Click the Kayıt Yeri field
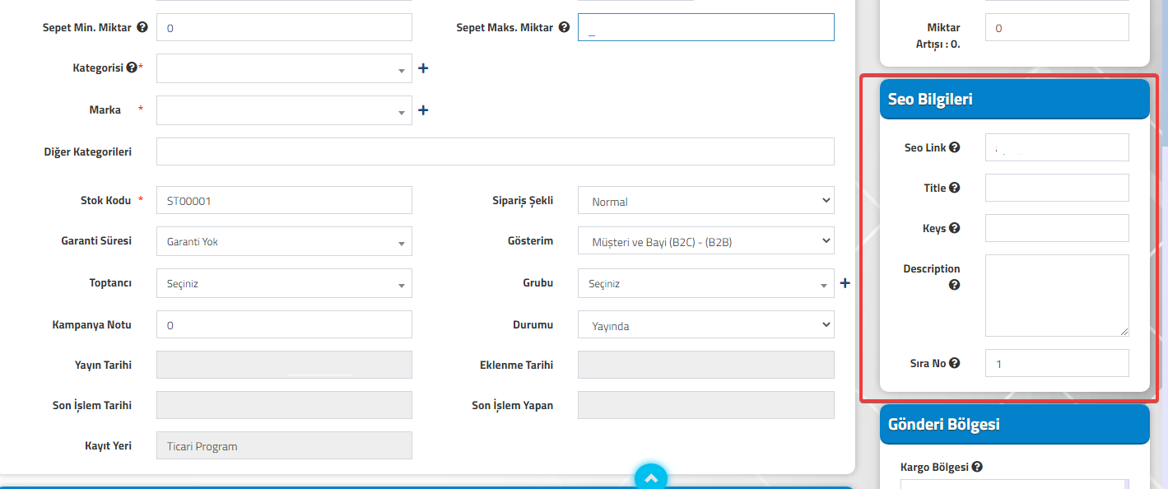 click(284, 445)
